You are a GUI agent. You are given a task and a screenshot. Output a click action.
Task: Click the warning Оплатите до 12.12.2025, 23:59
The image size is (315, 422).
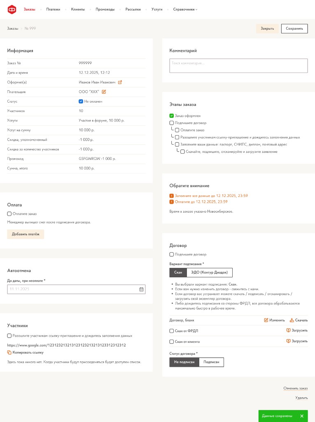201,202
